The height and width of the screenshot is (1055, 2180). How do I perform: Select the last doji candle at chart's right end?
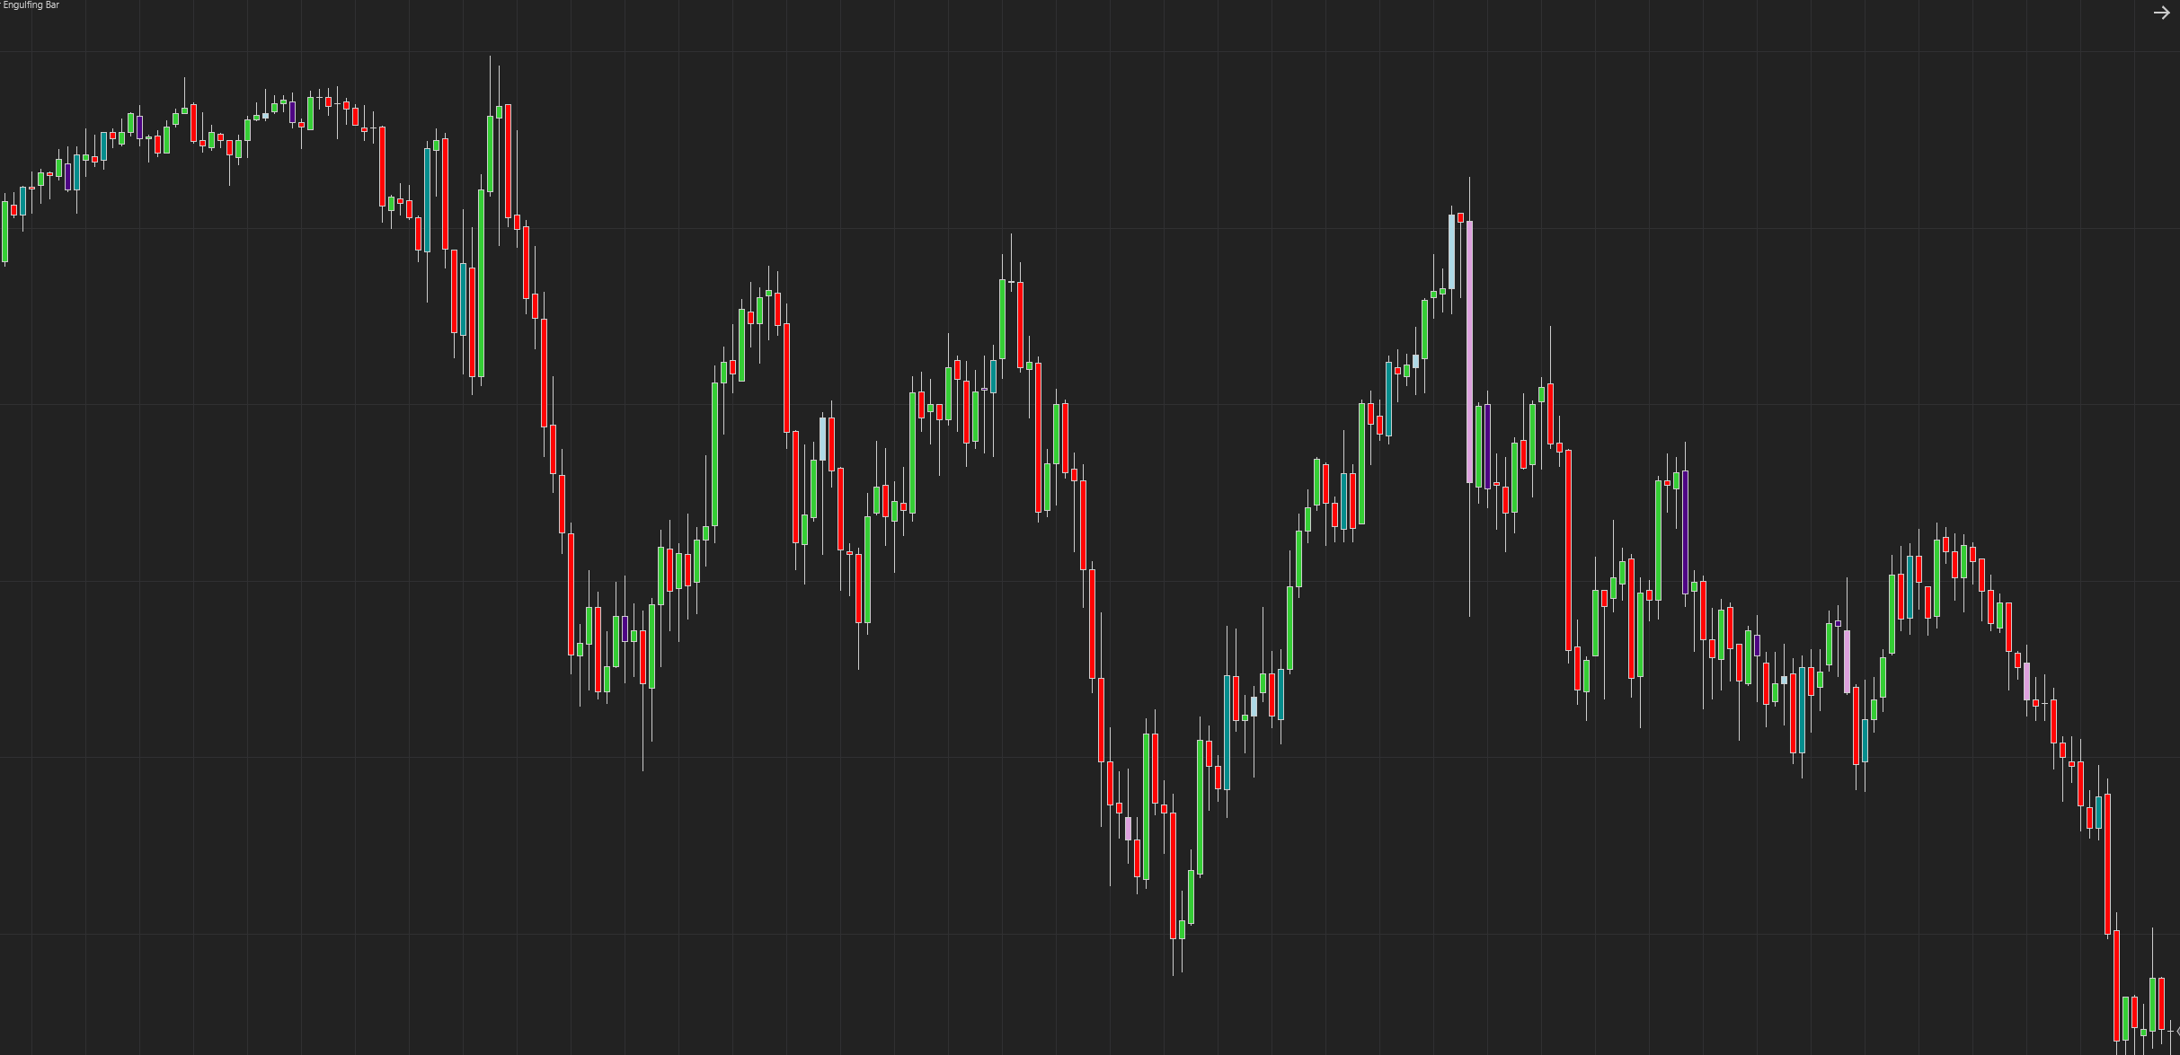pyautogui.click(x=2170, y=1031)
